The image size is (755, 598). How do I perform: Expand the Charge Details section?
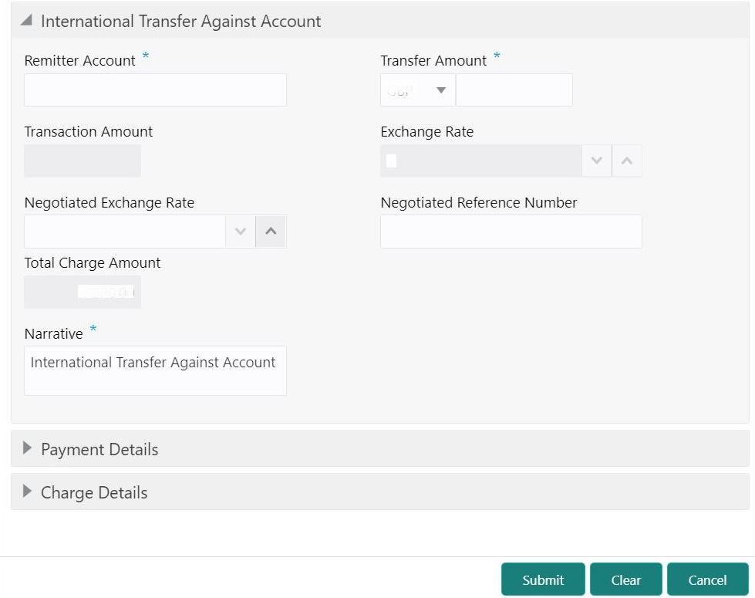(x=27, y=492)
